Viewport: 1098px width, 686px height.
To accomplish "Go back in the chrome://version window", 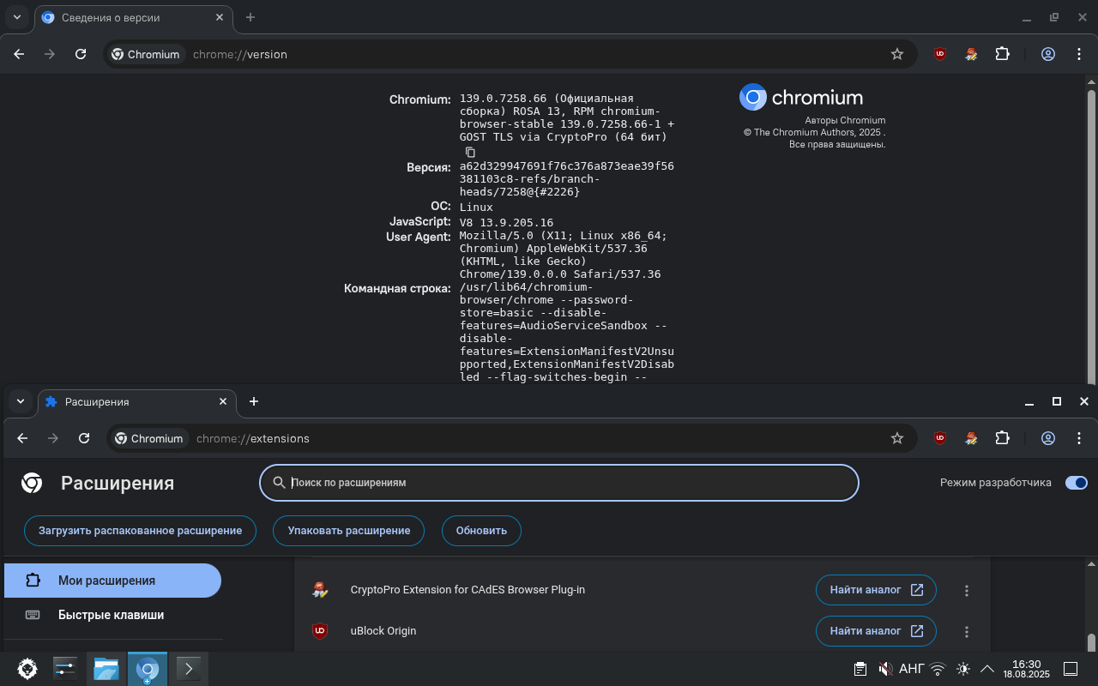I will click(x=19, y=54).
